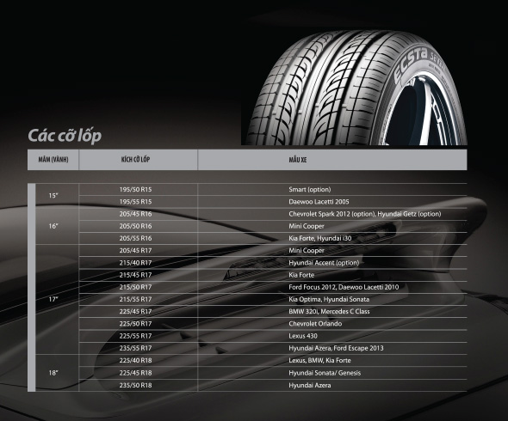The height and width of the screenshot is (421, 508).
Task: Select the 'MÂM (VÀNH)' column header
Action: (53, 160)
